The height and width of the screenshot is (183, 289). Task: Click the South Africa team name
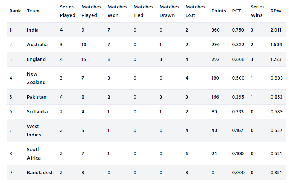point(34,154)
